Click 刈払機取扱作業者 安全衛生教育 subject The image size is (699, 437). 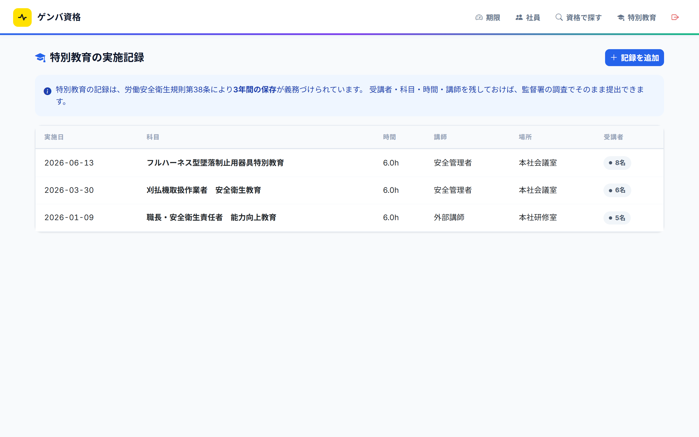point(204,190)
